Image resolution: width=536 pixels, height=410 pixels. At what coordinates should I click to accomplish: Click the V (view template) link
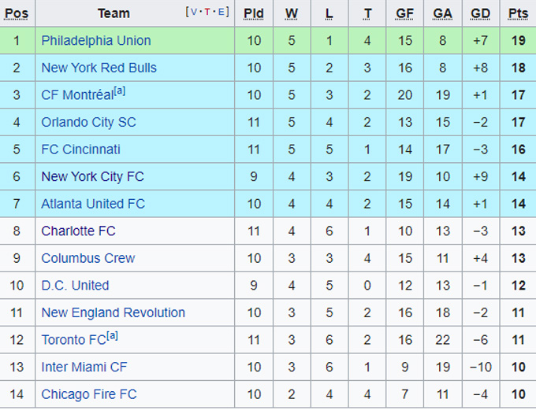click(x=193, y=12)
